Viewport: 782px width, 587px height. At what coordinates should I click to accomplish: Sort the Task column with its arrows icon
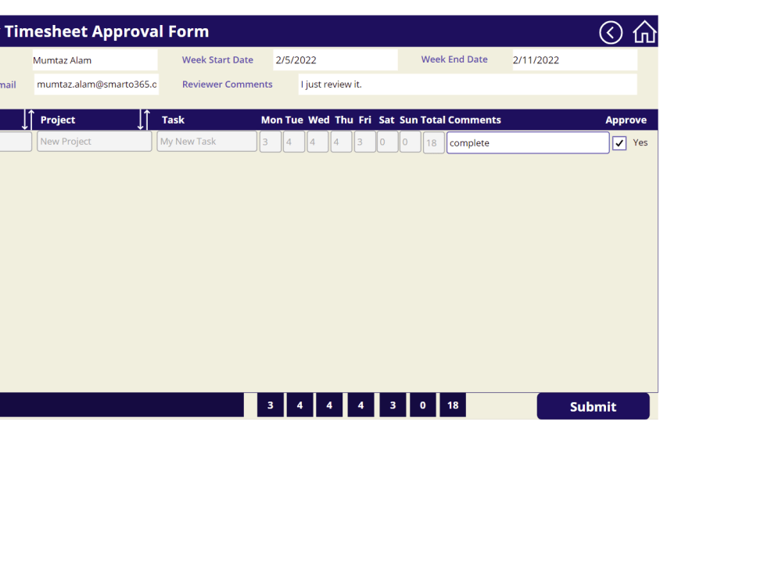(x=143, y=120)
